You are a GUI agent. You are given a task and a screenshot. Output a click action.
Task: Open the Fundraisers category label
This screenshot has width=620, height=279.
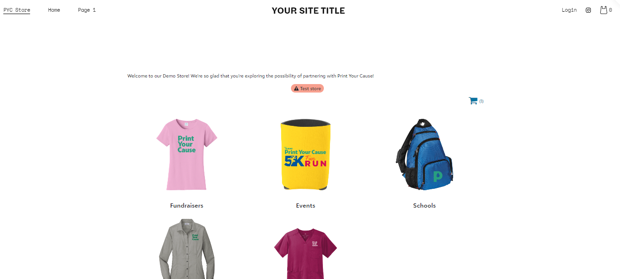click(x=187, y=206)
